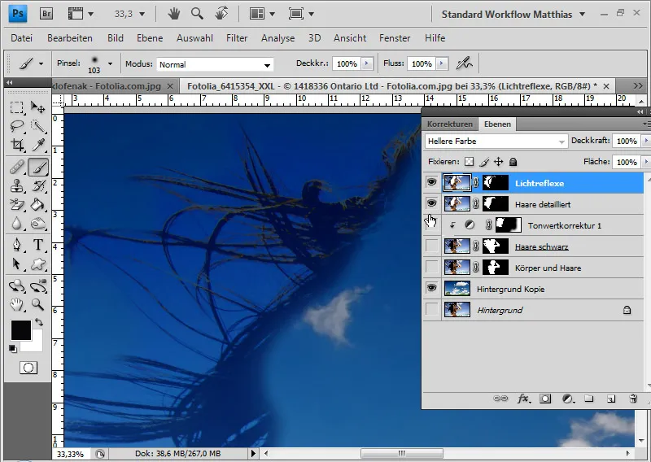Open the Filter menu
Screen dimensions: 651x462
click(x=237, y=38)
